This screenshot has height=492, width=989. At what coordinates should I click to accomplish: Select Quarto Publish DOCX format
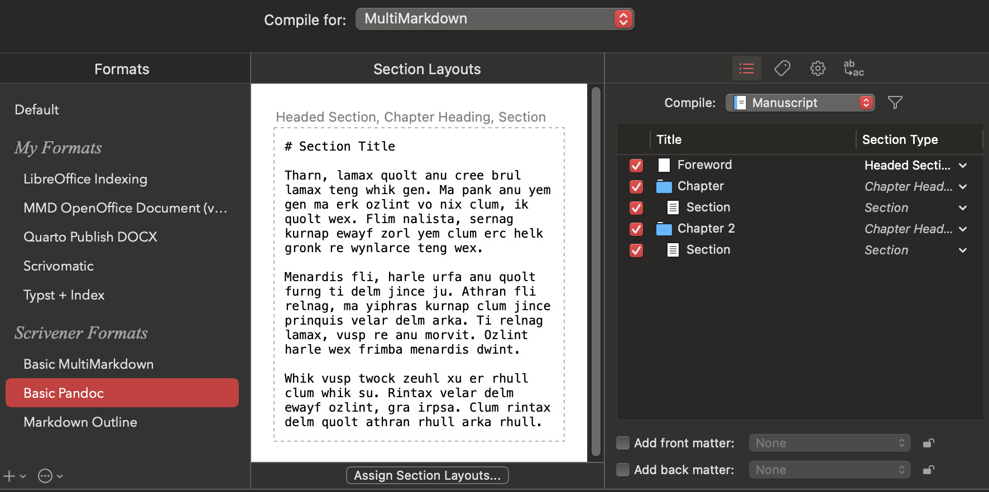point(90,237)
